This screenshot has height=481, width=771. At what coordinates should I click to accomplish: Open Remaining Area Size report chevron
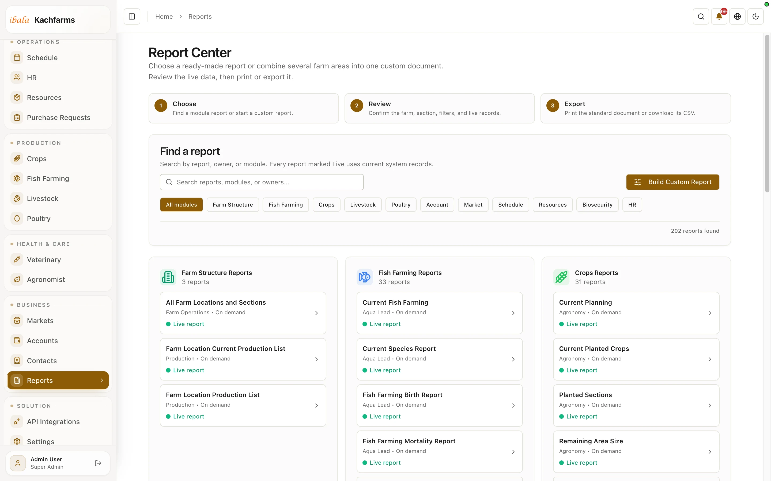tap(709, 452)
